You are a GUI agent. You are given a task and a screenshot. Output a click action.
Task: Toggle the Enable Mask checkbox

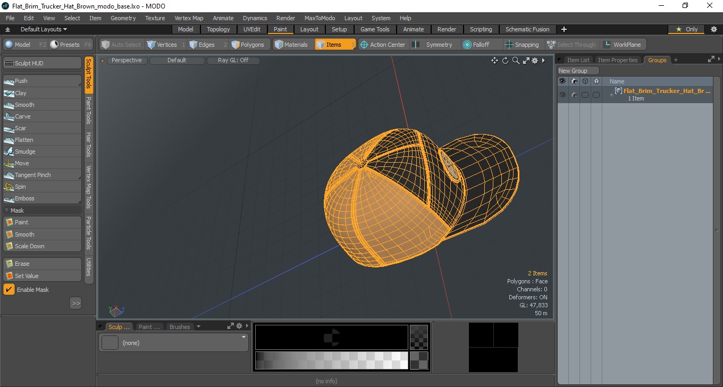pos(9,290)
